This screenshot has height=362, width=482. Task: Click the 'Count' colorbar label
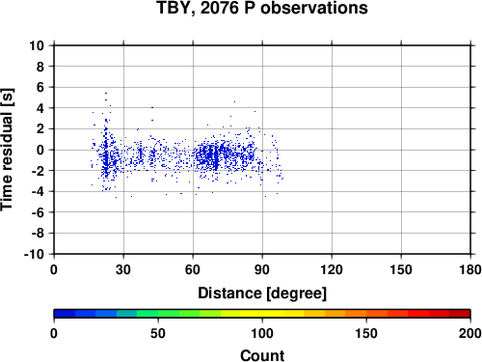pyautogui.click(x=262, y=355)
